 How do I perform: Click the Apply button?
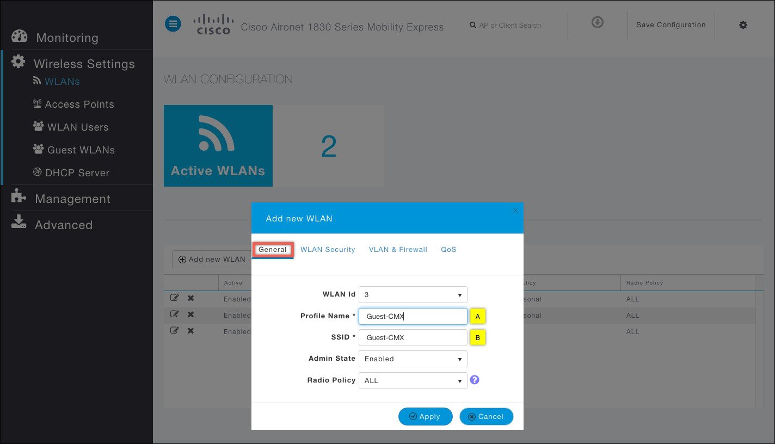(425, 416)
